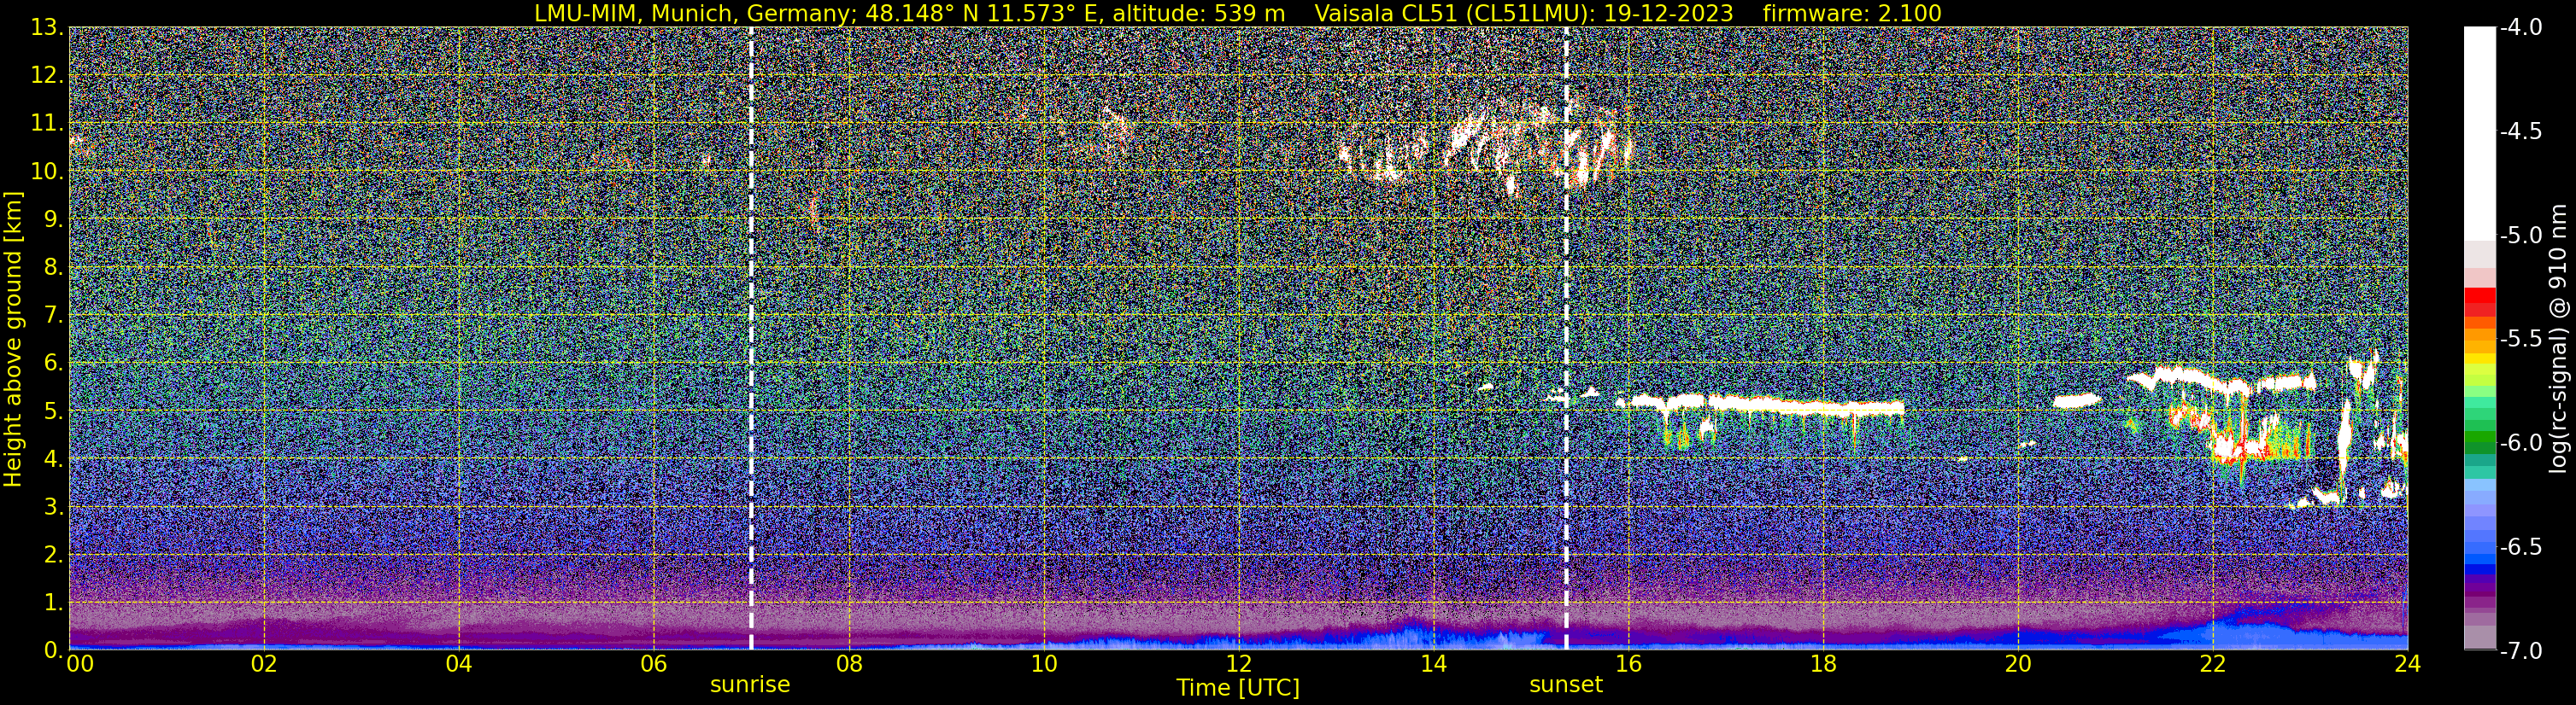Click the colorbar tick label '-6.0'
The image size is (2576, 705).
2521,443
